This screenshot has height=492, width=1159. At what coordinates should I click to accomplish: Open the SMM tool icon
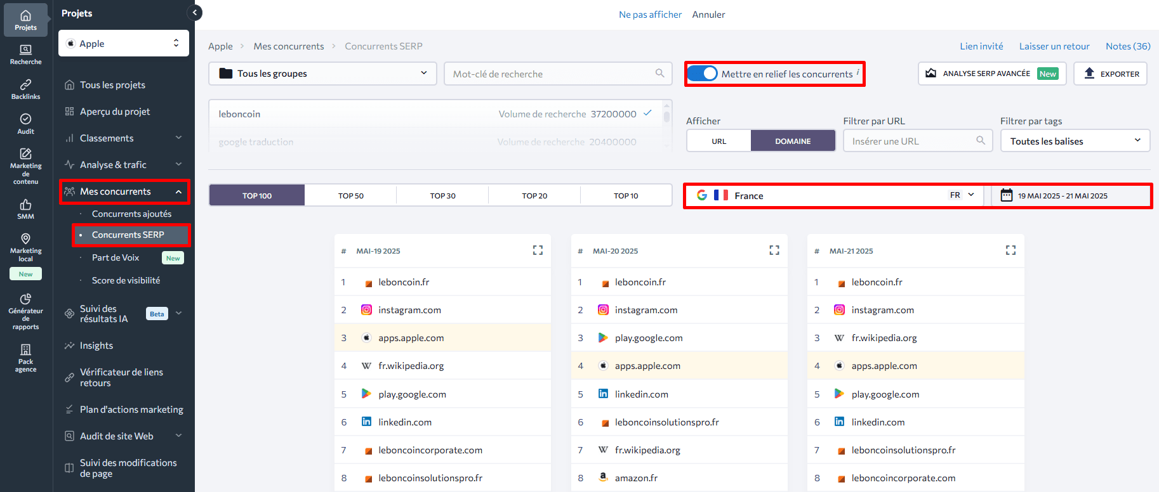25,209
